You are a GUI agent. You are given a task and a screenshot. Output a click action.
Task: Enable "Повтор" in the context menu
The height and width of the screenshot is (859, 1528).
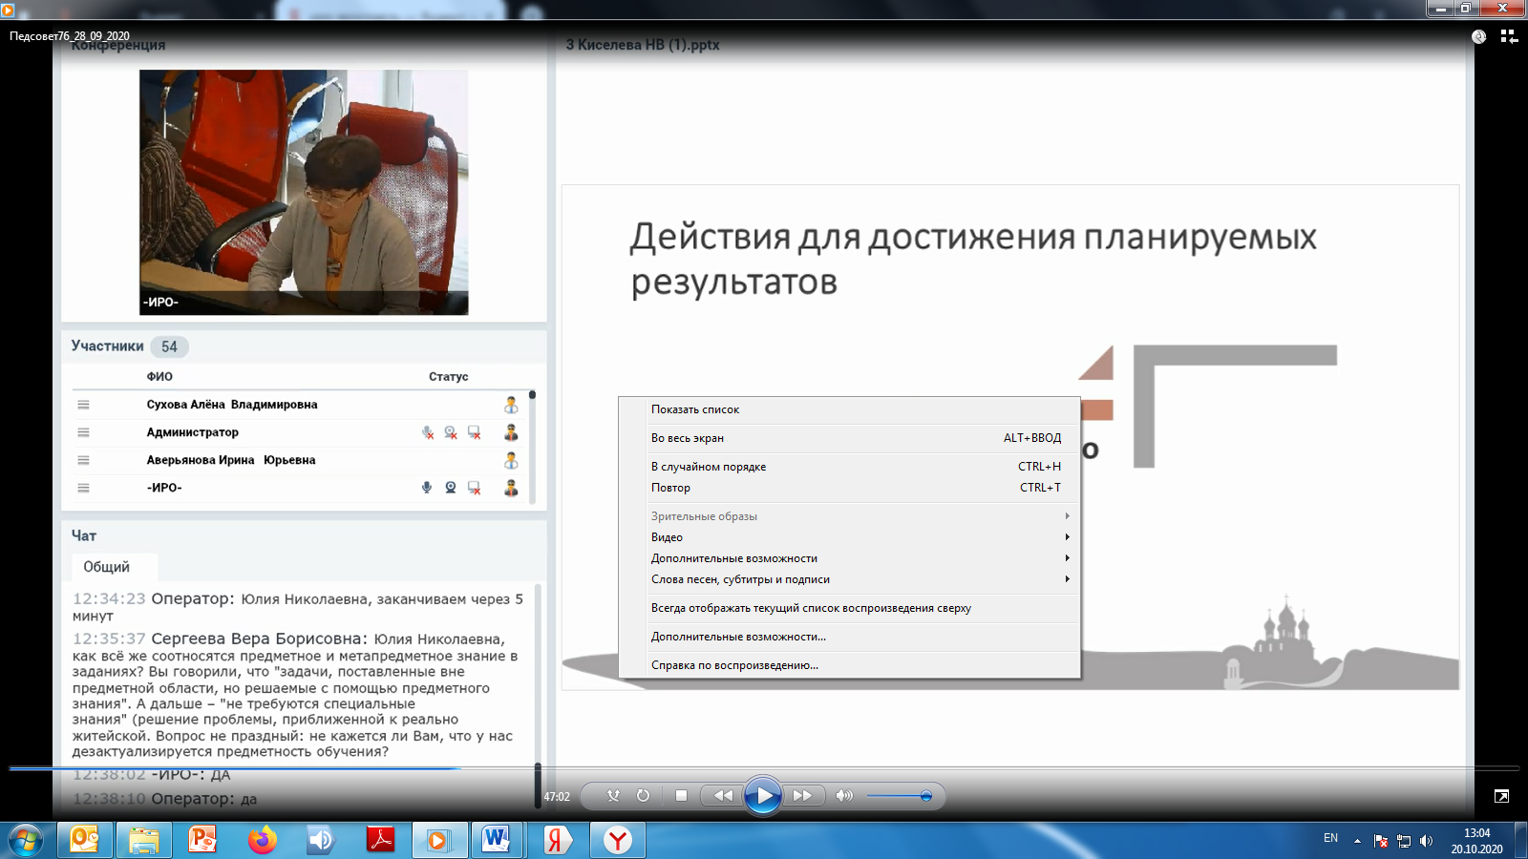(849, 488)
